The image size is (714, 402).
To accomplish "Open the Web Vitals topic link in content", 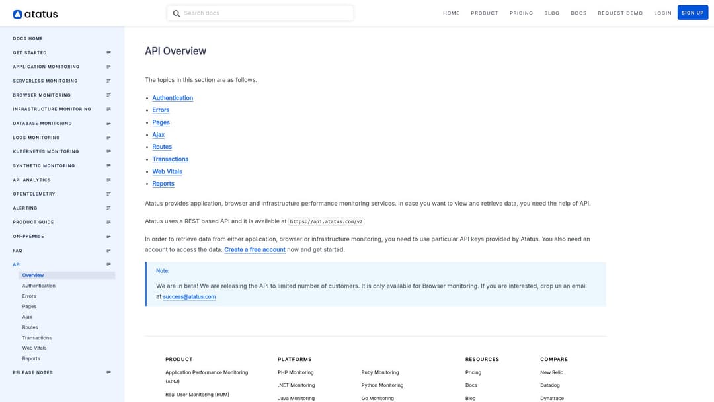I will [167, 172].
